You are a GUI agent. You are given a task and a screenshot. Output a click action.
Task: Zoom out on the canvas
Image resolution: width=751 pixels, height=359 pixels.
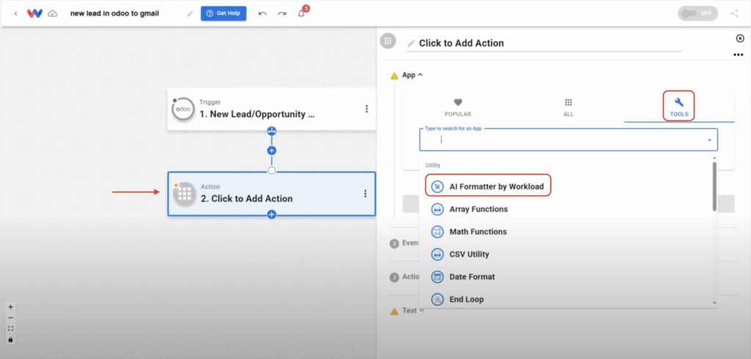coord(10,318)
